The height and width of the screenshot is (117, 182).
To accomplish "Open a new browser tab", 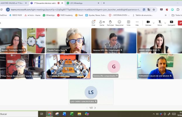I will [104, 3].
